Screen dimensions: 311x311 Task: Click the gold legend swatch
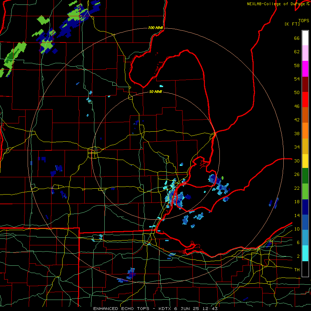pyautogui.click(x=305, y=146)
